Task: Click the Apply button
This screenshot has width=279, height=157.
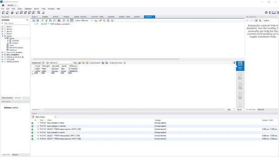Action: tap(229, 109)
